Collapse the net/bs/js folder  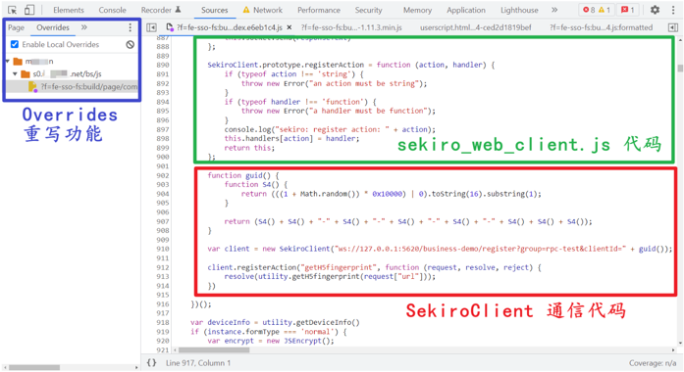[x=15, y=74]
